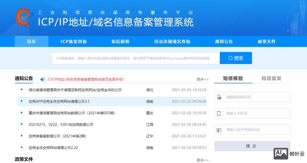The image size is (307, 163).
Task: Click the SMS icon beside the verification code field
Action: pos(219,97)
